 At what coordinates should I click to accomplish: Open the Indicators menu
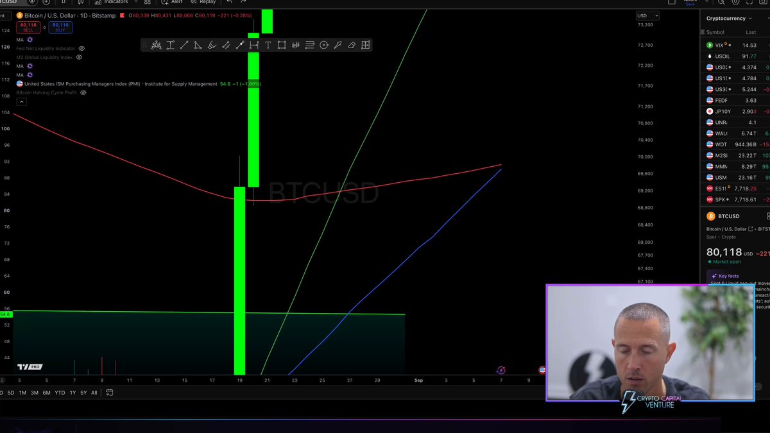pos(111,2)
